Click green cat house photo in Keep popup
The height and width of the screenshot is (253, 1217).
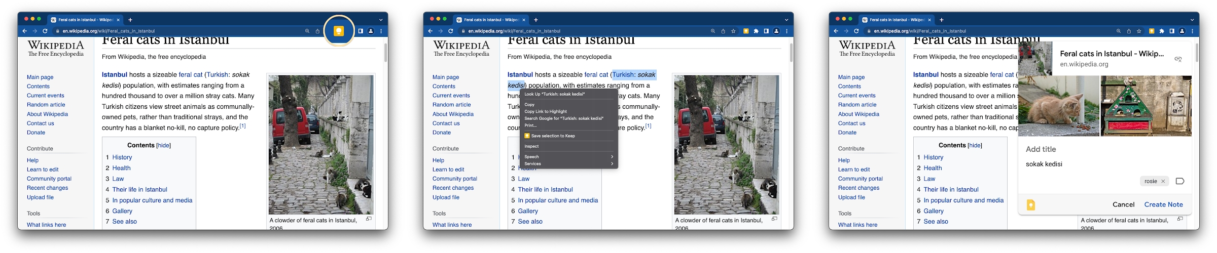click(1146, 106)
